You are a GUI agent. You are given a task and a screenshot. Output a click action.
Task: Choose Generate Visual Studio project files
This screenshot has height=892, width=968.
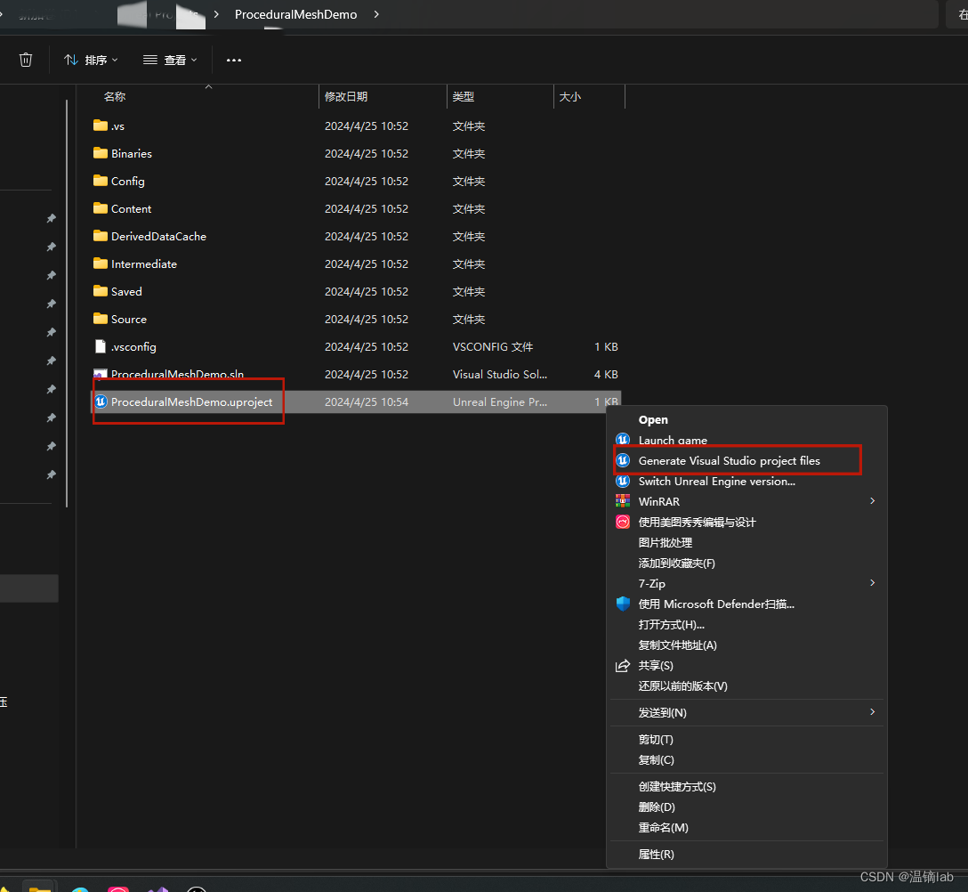point(729,461)
